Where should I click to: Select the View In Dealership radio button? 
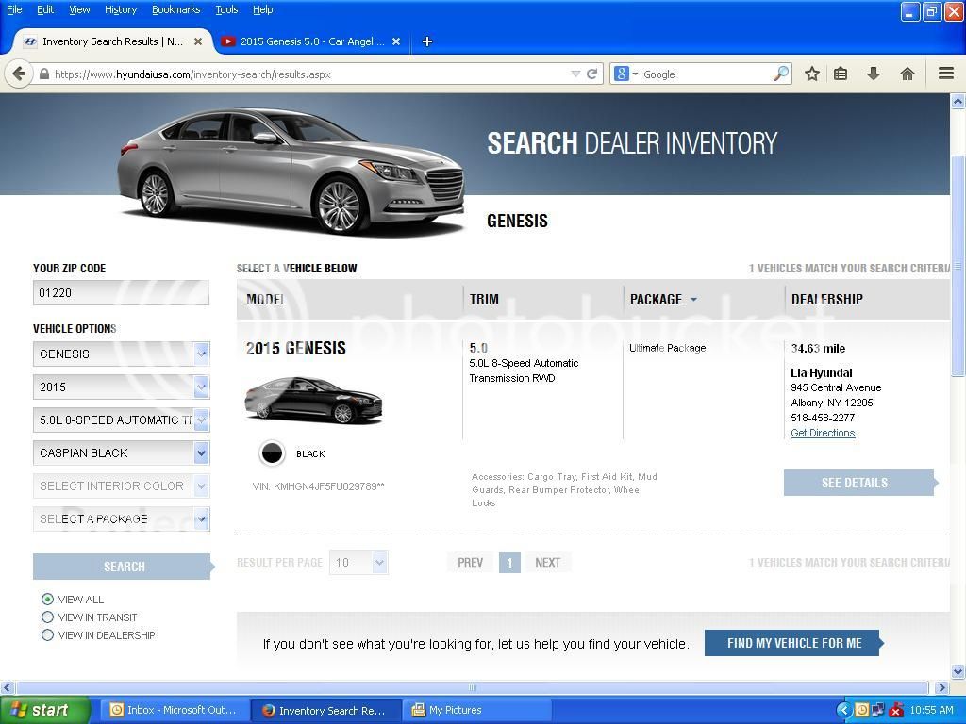click(47, 634)
